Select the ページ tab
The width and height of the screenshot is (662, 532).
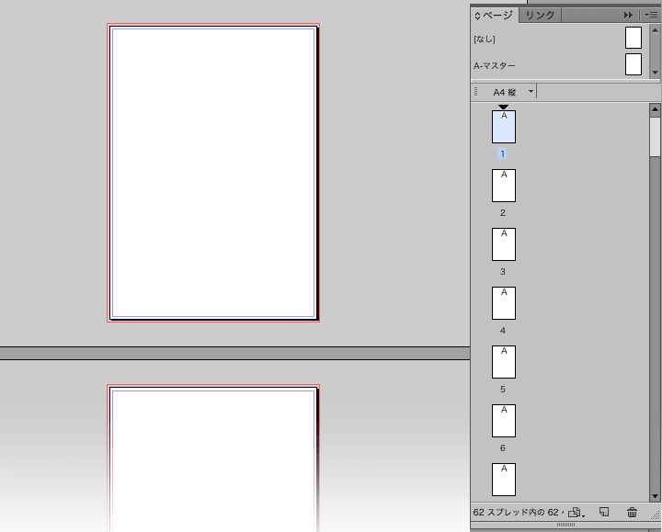coord(498,15)
